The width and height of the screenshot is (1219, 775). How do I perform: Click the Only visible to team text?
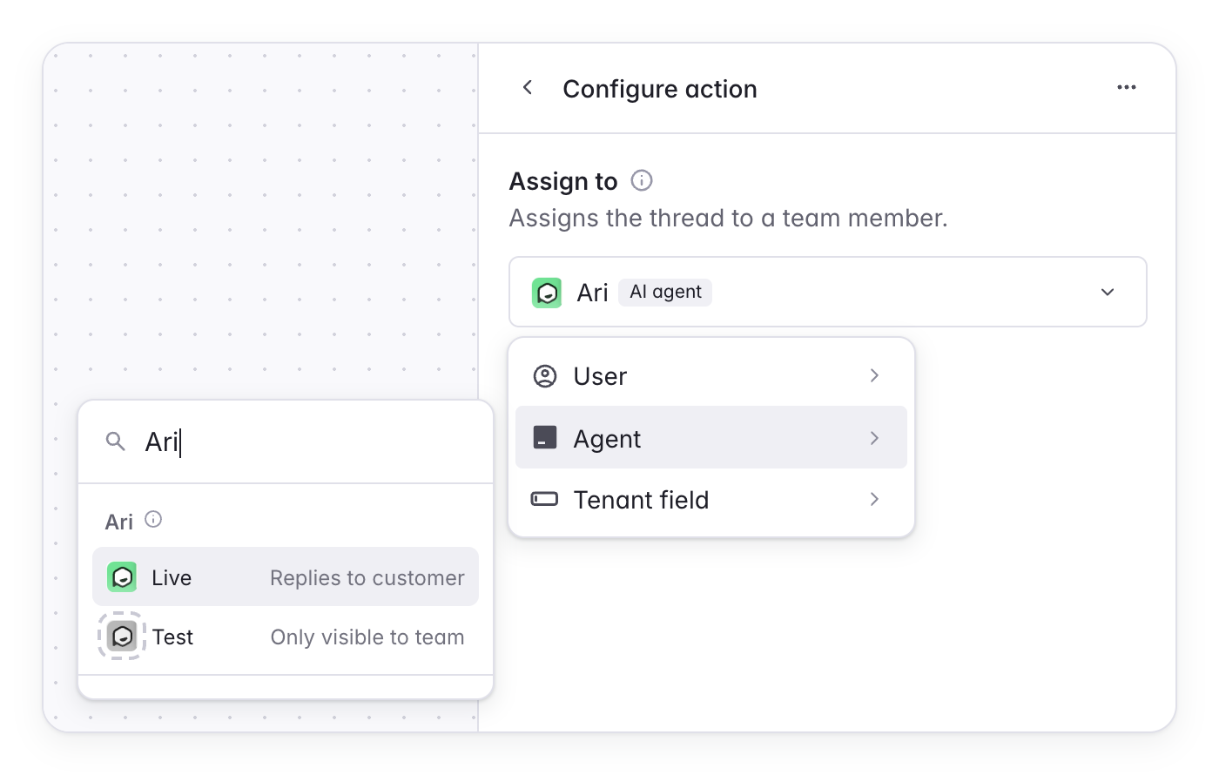(367, 637)
